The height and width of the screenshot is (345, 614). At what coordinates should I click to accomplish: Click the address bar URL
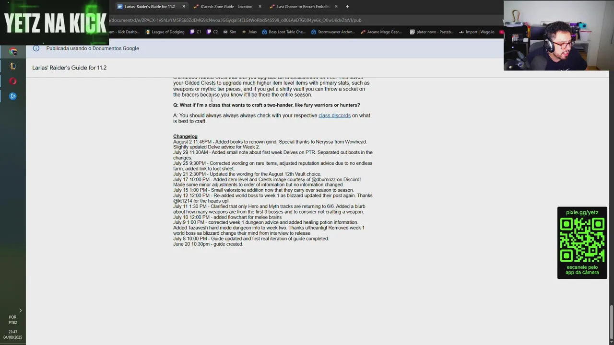[x=235, y=20]
